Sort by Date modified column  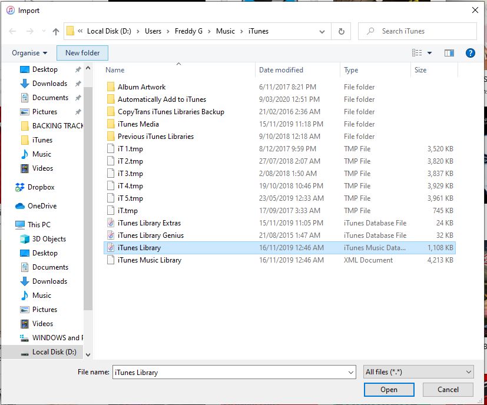(x=281, y=70)
